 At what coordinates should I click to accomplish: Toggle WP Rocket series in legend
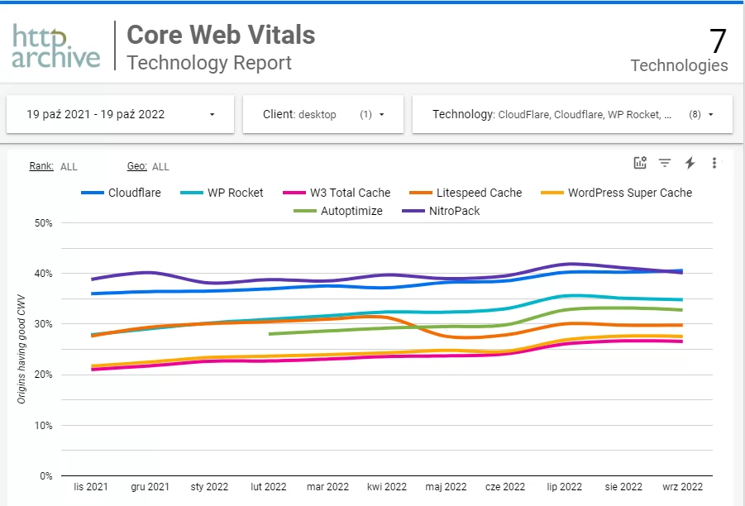[222, 193]
